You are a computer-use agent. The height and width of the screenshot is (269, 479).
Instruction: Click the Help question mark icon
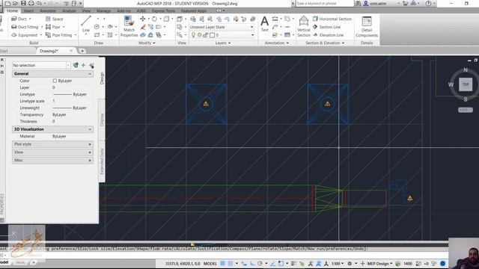click(x=428, y=4)
